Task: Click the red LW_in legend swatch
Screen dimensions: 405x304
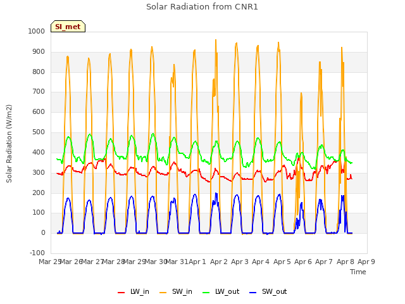Action: tap(121, 293)
